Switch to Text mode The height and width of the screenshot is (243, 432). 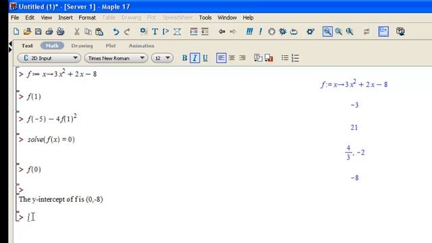pyautogui.click(x=27, y=46)
